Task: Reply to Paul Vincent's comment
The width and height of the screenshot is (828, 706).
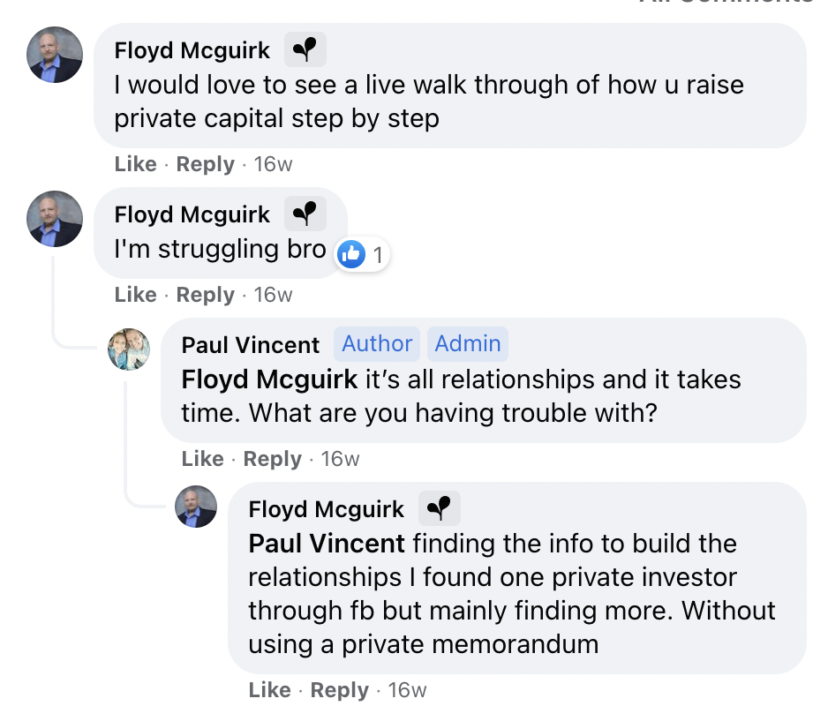Action: (x=272, y=459)
